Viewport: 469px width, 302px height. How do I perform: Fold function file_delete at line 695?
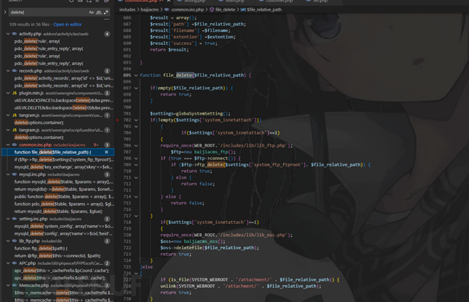[136, 75]
